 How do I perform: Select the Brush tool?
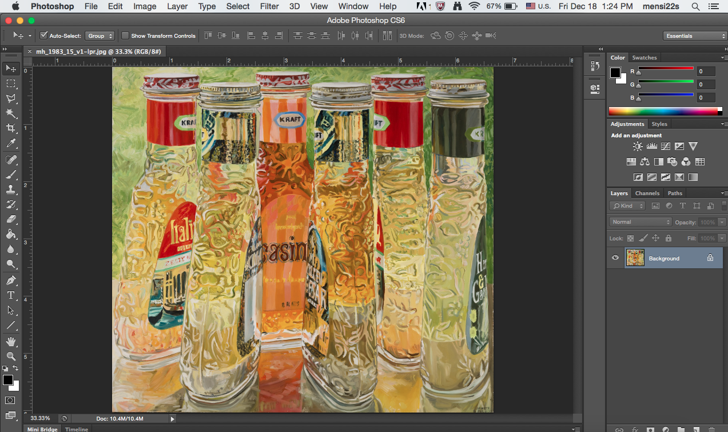point(10,174)
